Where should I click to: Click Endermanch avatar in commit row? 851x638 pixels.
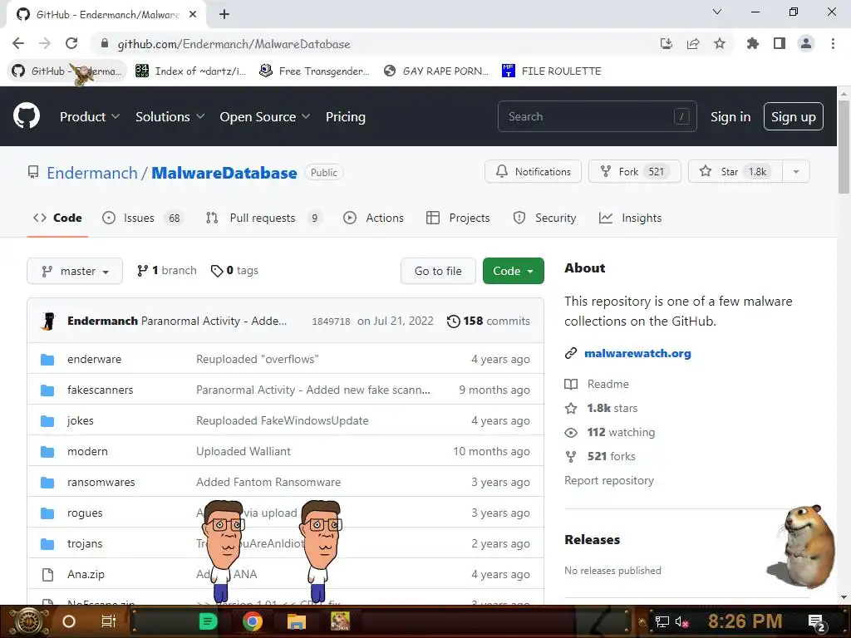tap(48, 321)
